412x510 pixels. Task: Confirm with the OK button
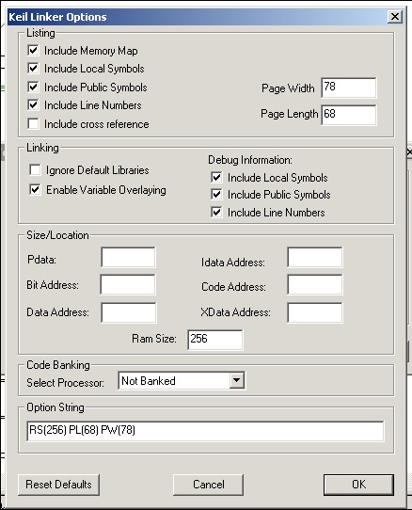tap(358, 485)
